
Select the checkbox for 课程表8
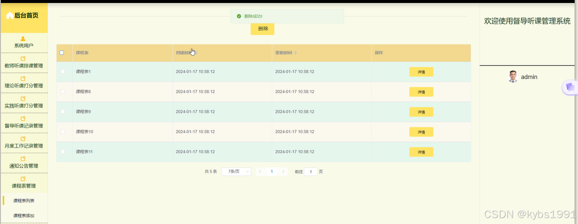pos(63,92)
